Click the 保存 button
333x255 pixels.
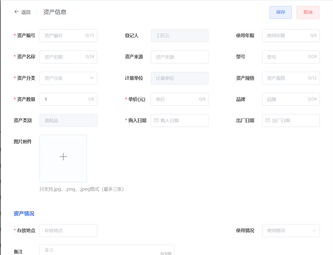[x=280, y=12]
